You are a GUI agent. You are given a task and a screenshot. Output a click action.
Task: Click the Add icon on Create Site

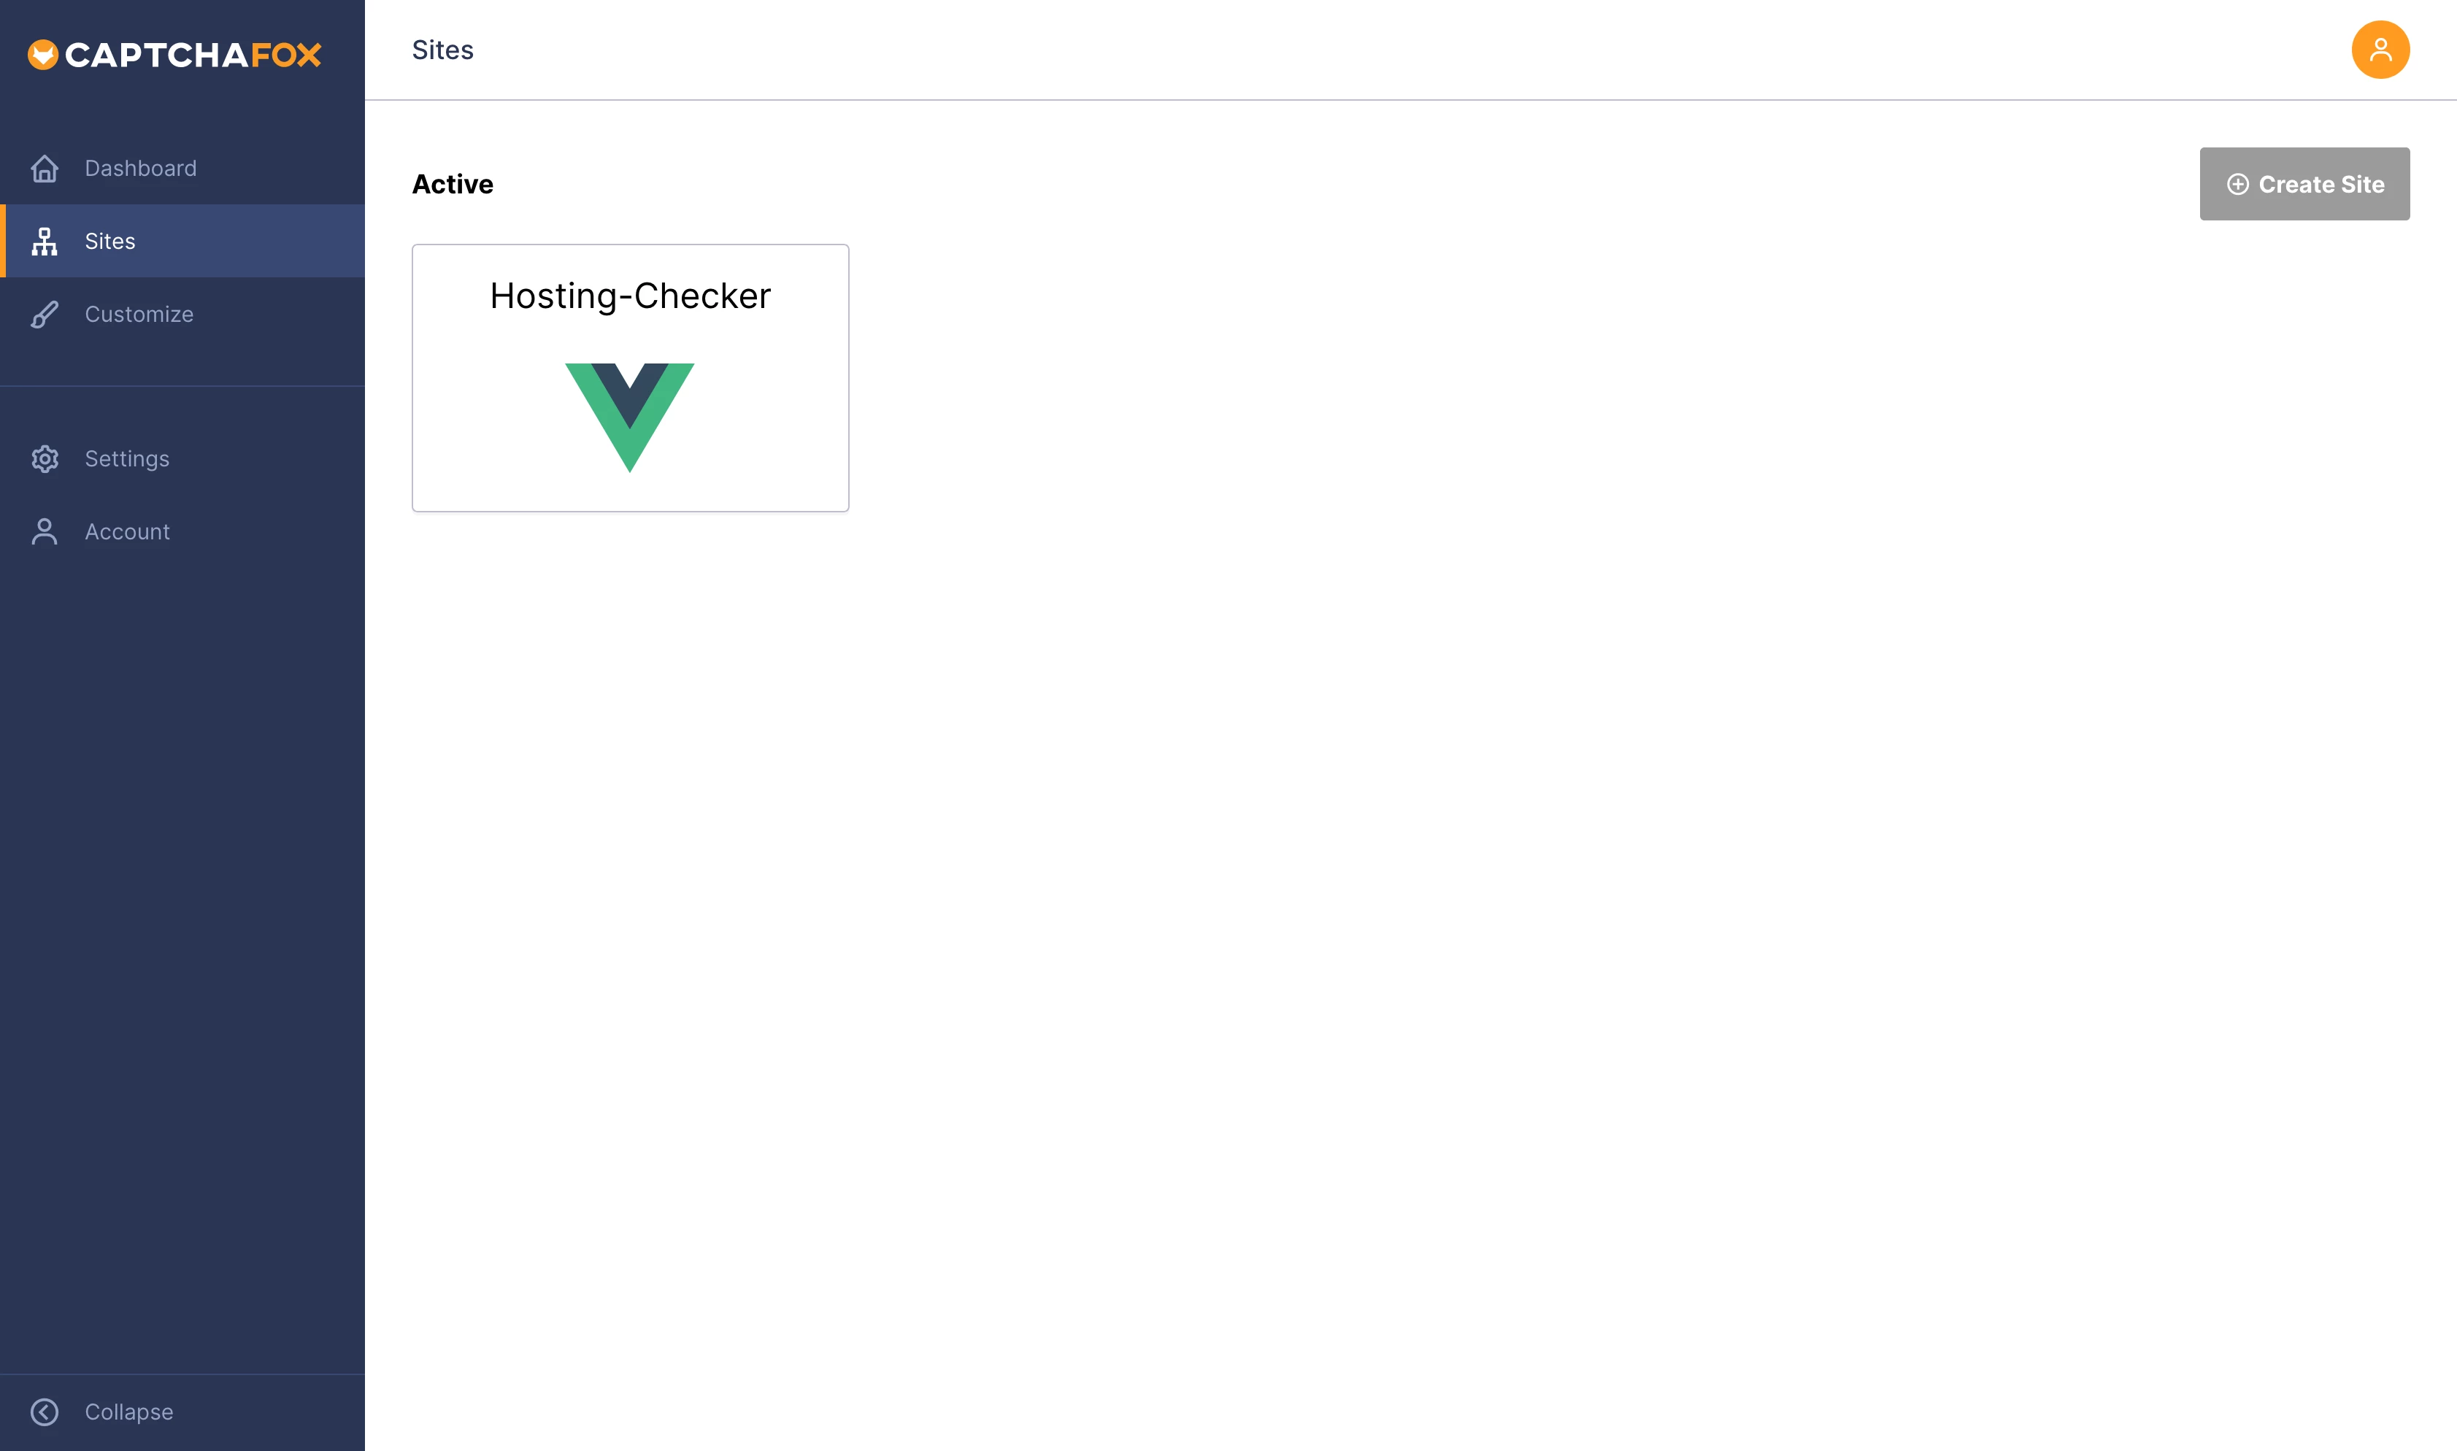click(x=2238, y=183)
